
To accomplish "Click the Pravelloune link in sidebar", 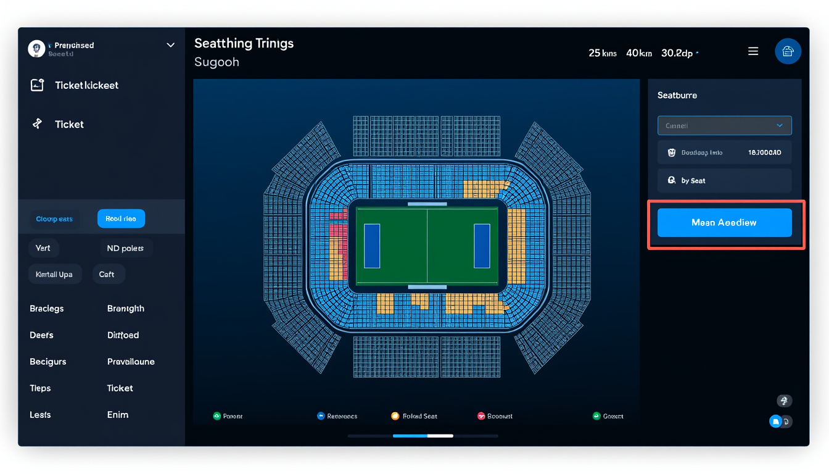I will point(131,362).
